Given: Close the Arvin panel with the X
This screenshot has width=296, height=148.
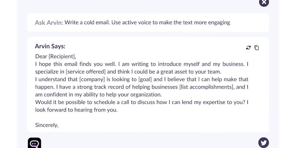Looking at the screenshot, I should click(264, 2).
